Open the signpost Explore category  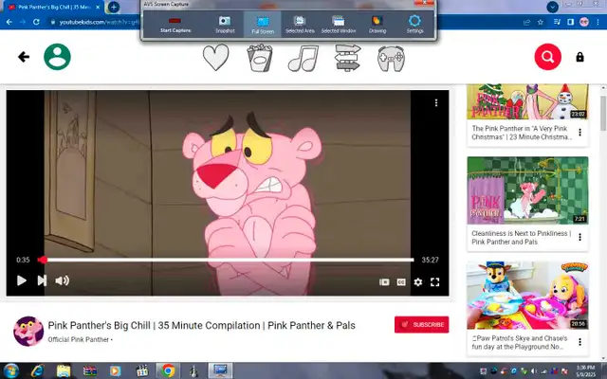pyautogui.click(x=347, y=58)
